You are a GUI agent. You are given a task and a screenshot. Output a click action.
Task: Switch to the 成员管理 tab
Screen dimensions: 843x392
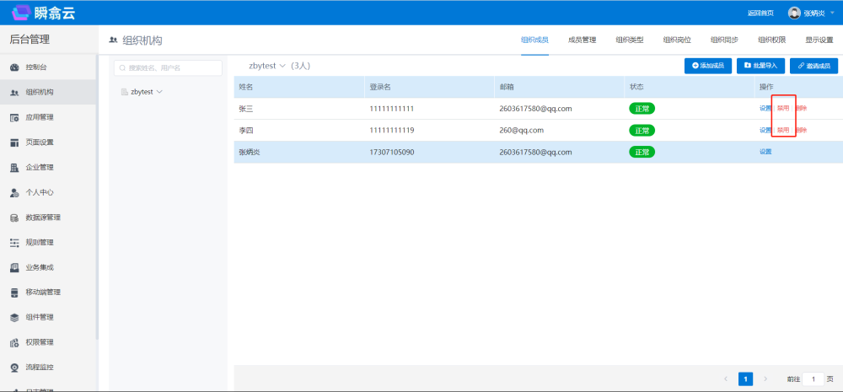click(x=582, y=40)
